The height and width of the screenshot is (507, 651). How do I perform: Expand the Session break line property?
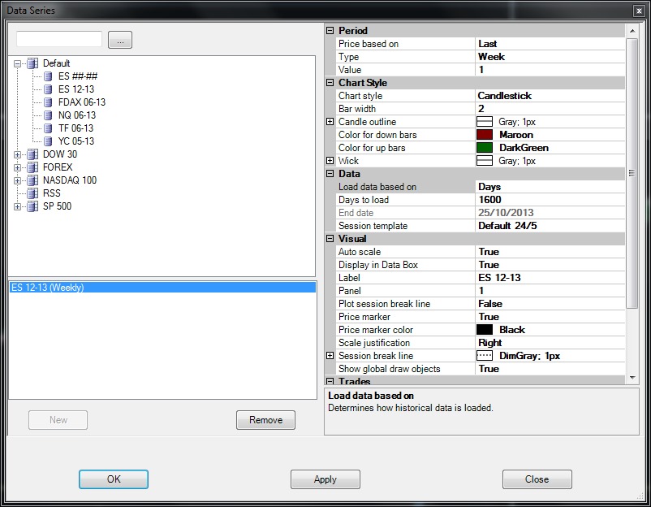pyautogui.click(x=330, y=355)
